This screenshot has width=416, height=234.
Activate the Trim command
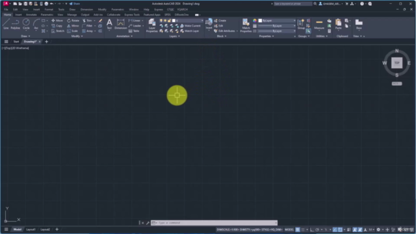pyautogui.click(x=87, y=20)
